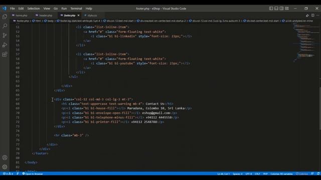This screenshot has width=321, height=180.
Task: Open the Accounts menu icon
Action: 5,157
